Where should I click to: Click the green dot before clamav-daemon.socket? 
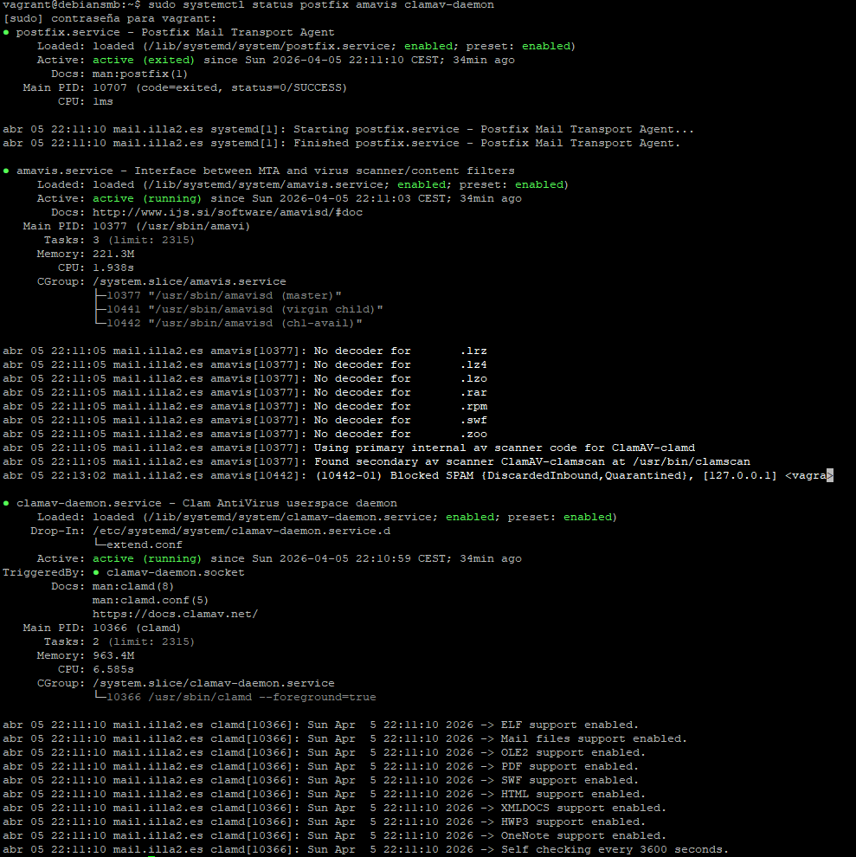pyautogui.click(x=96, y=573)
